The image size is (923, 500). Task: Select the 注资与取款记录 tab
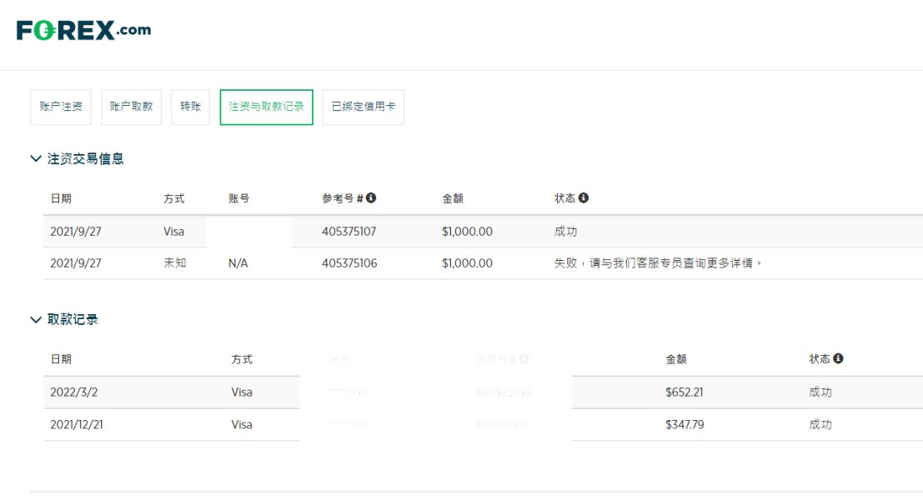click(266, 107)
